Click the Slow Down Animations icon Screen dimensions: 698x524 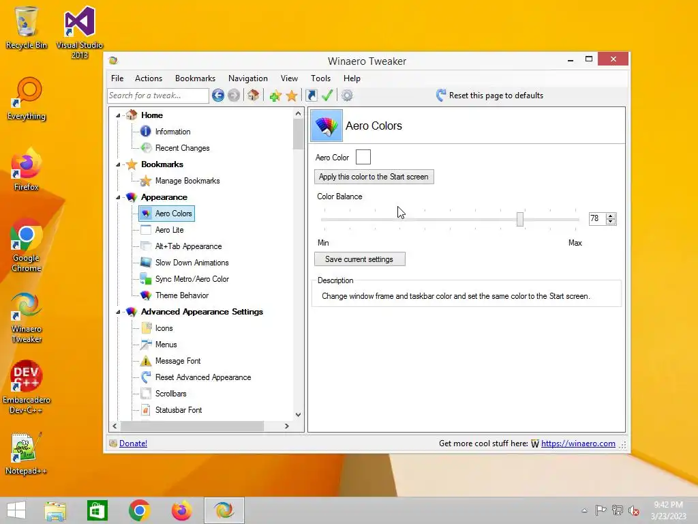[146, 263]
